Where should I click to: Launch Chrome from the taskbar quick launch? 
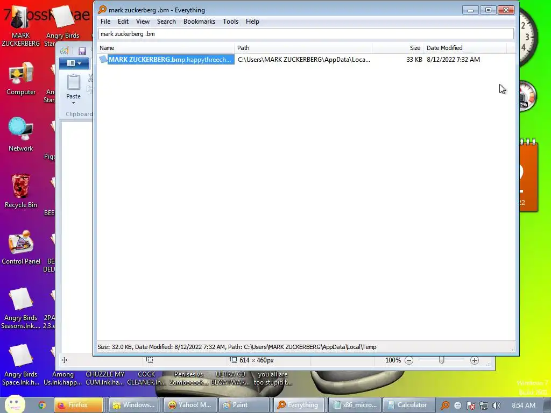coord(42,405)
